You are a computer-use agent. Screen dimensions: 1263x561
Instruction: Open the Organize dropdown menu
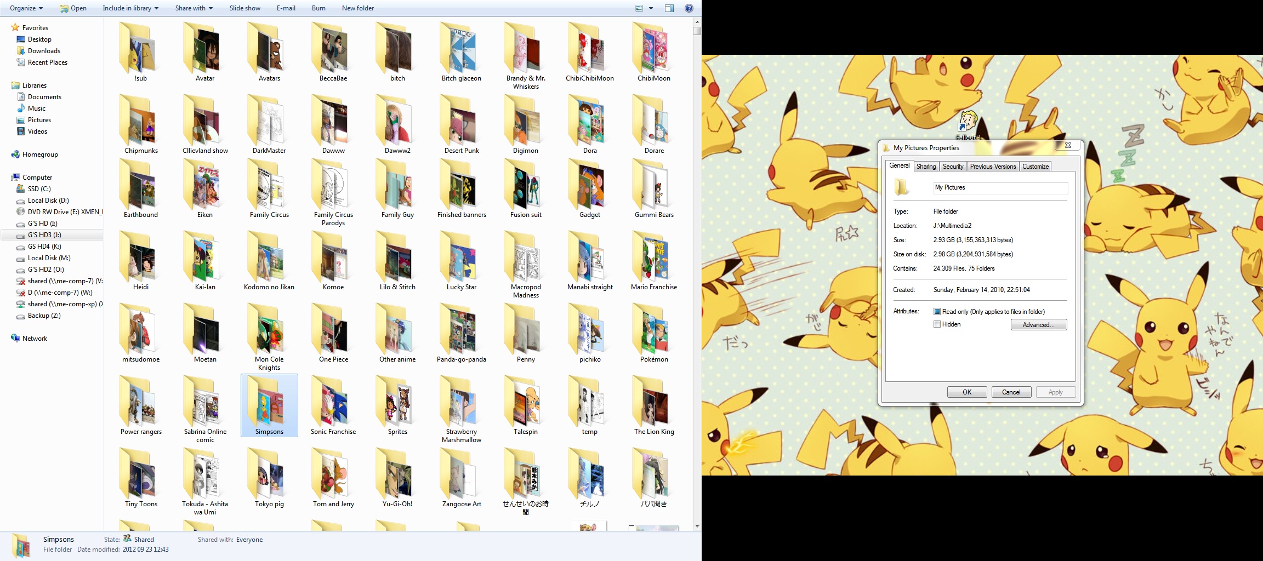26,8
